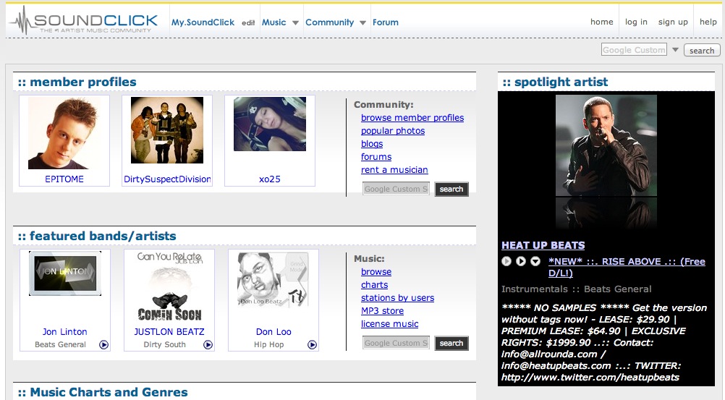
Task: Click the Music section search button
Action: click(x=451, y=343)
